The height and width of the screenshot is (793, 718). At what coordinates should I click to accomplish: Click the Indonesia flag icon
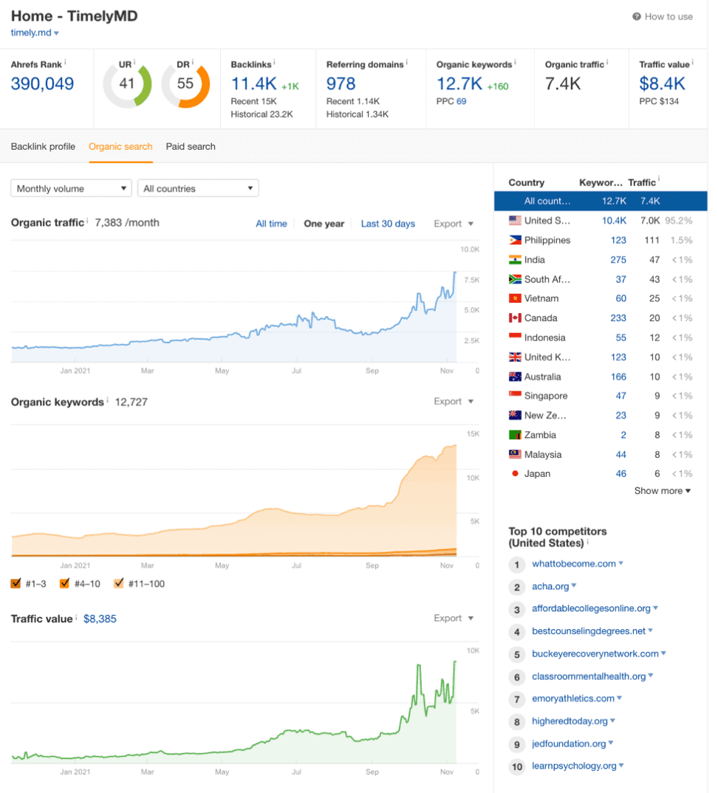(515, 337)
